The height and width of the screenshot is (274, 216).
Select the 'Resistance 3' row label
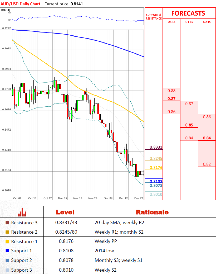[x=24, y=223]
